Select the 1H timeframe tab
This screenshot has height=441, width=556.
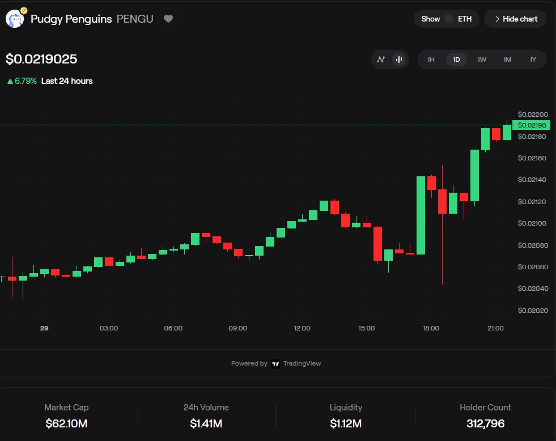point(431,60)
